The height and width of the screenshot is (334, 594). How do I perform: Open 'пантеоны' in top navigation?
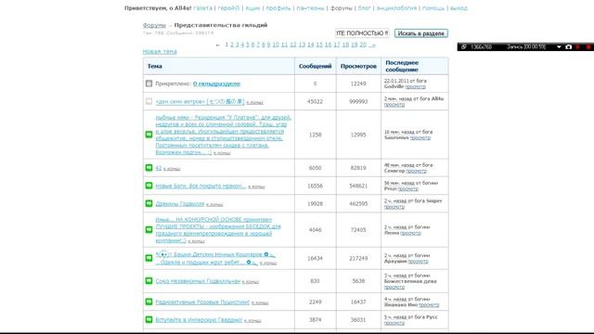[x=310, y=8]
